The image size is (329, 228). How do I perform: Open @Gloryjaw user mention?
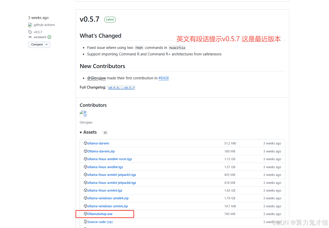click(x=96, y=78)
